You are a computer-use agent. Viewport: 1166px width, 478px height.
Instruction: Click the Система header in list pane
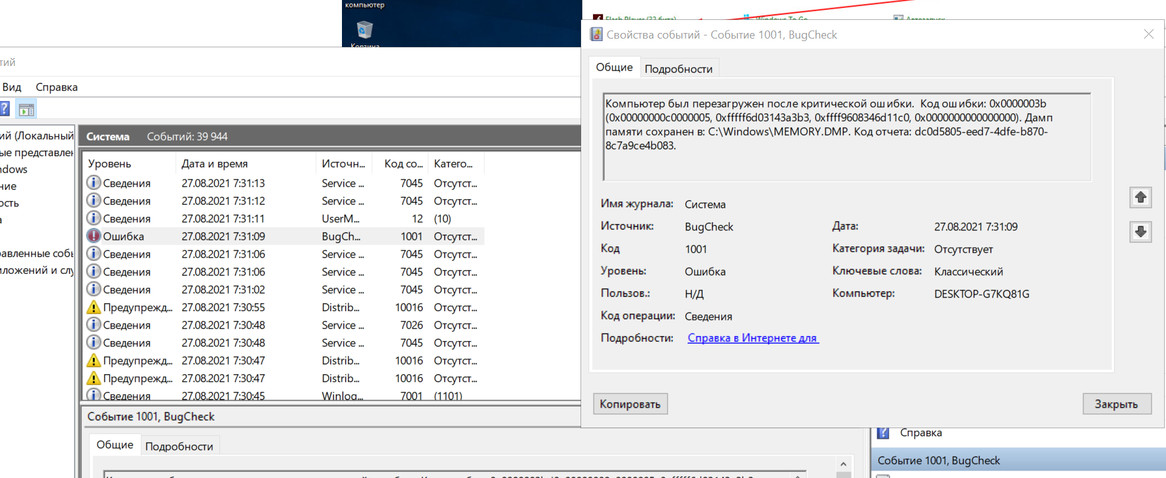tap(108, 136)
